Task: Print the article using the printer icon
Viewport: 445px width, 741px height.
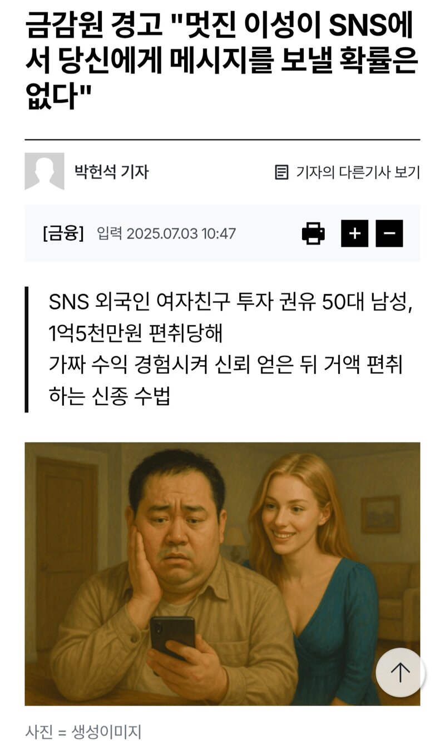Action: pyautogui.click(x=313, y=233)
